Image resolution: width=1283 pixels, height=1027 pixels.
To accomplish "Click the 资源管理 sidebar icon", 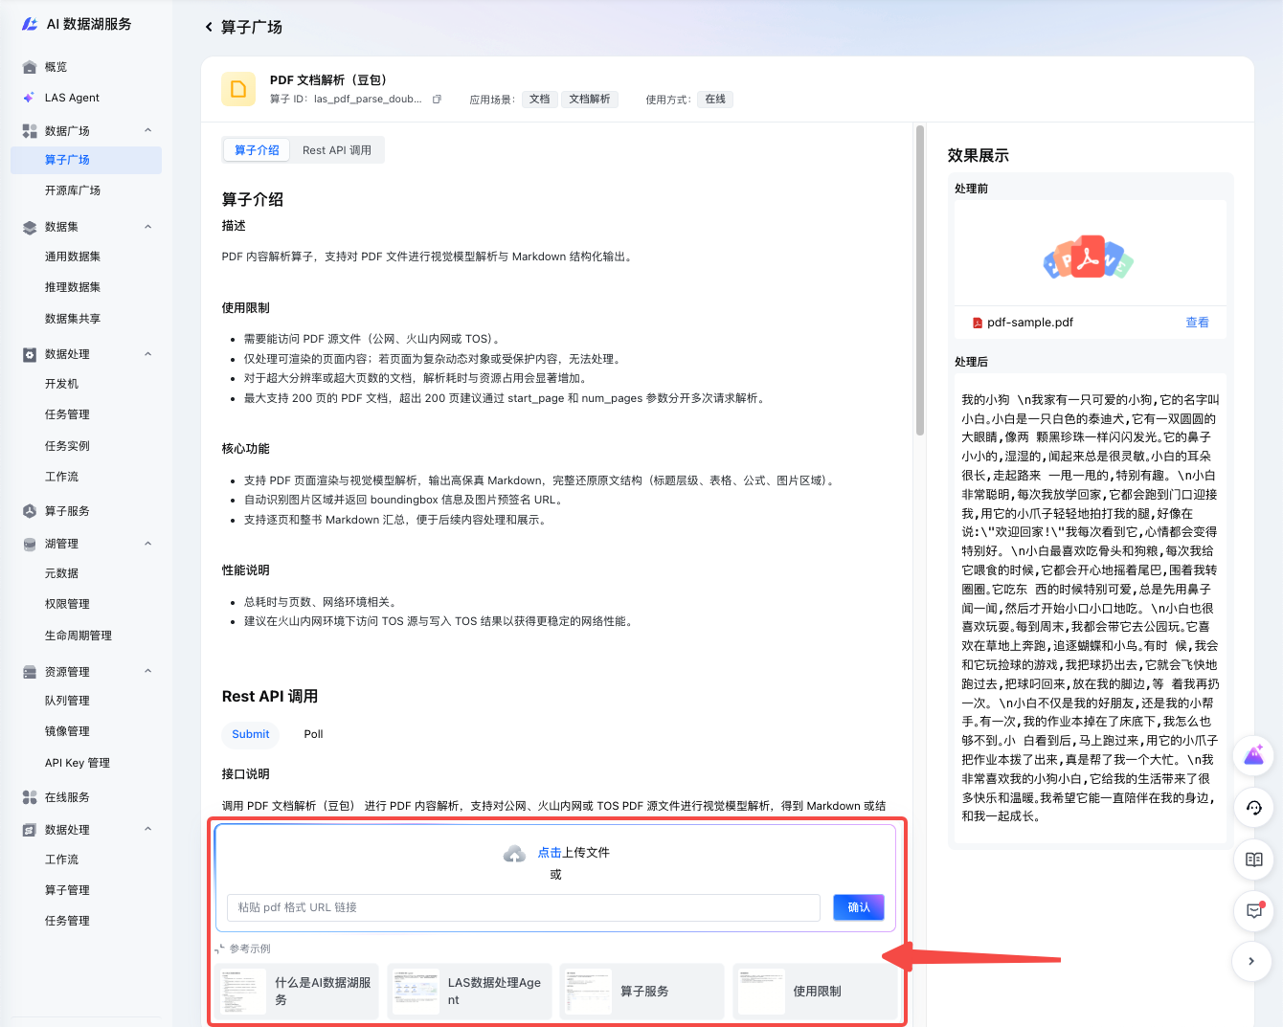I will [30, 672].
